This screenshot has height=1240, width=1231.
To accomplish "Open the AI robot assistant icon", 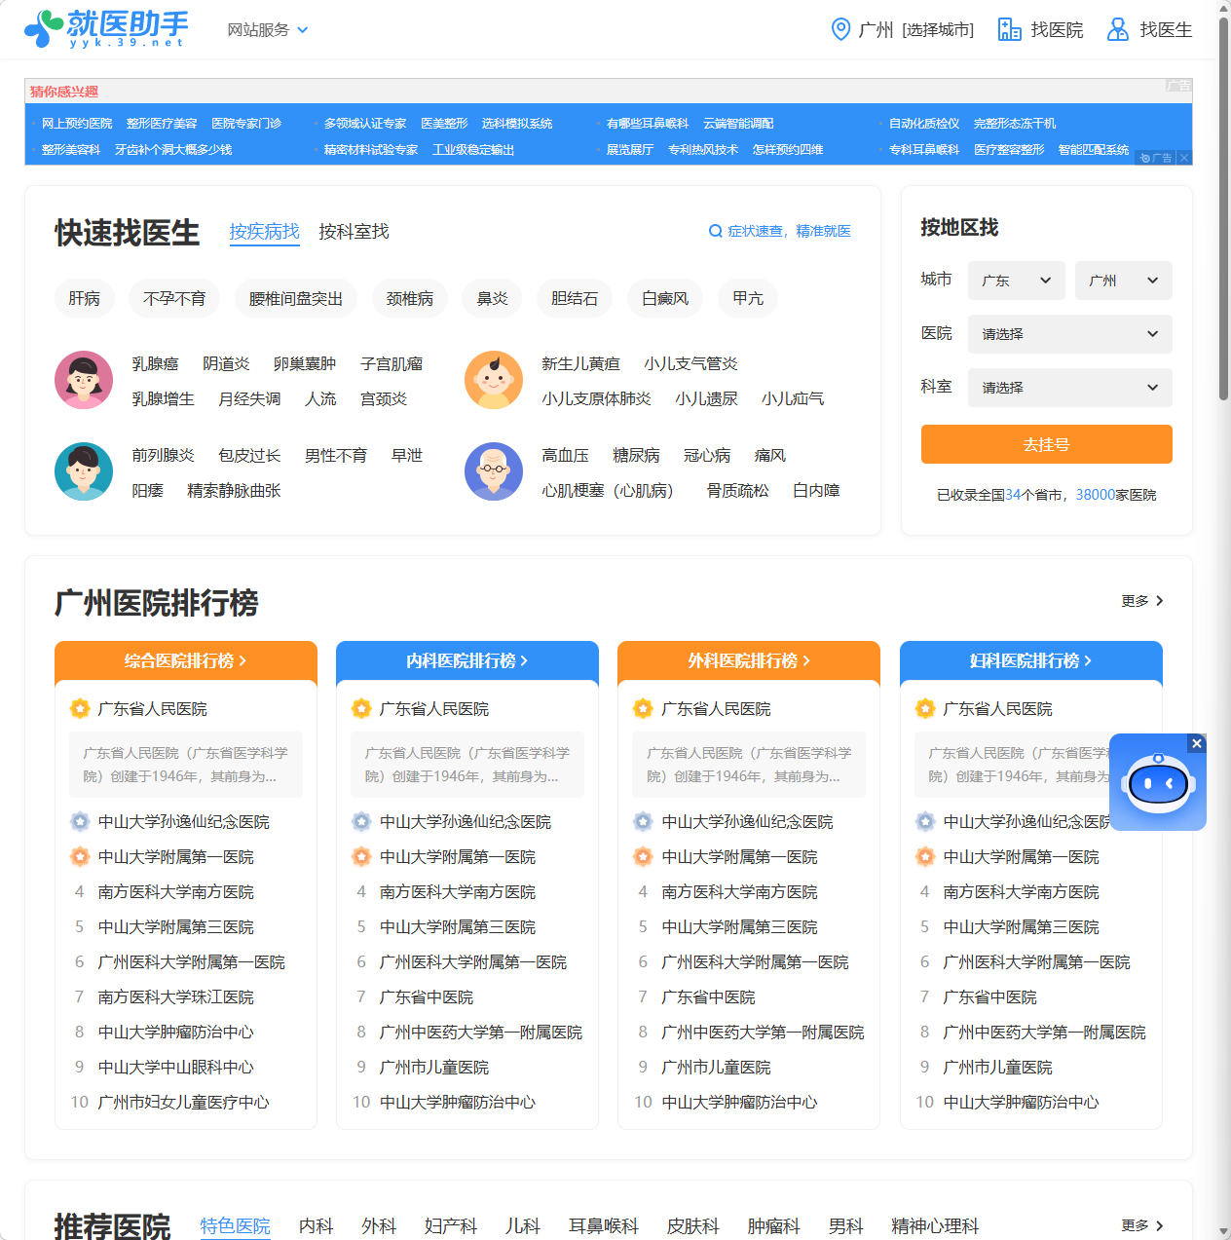I will 1157,782.
